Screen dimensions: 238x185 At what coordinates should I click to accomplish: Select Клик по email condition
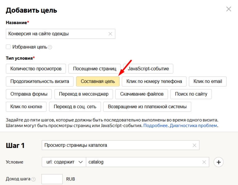click(x=207, y=81)
